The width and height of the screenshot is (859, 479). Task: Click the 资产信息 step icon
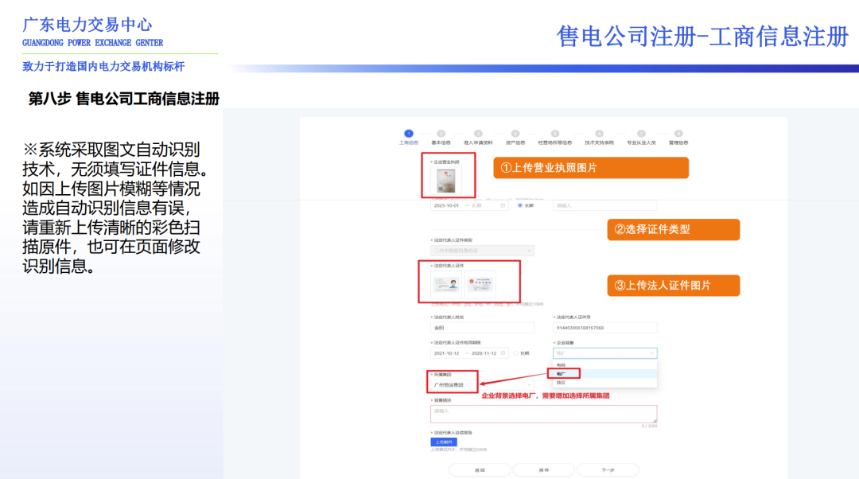point(515,132)
